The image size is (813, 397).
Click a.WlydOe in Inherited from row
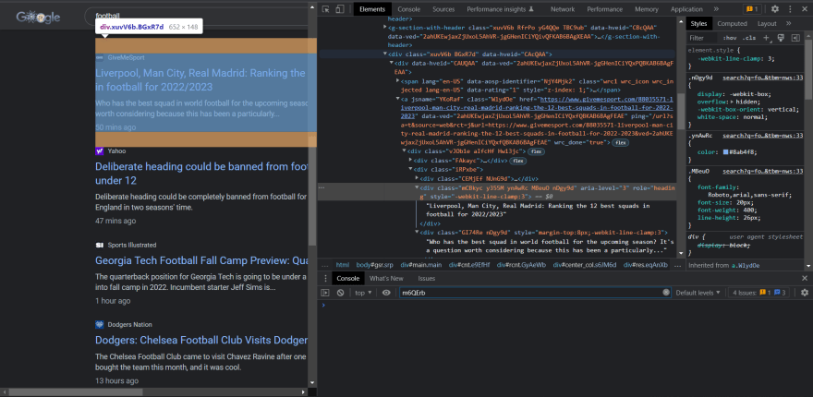[746, 265]
